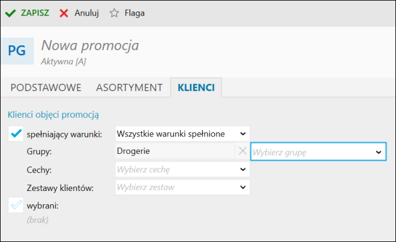Open the Wszystkie warunki spełnione dropdown
396x242 pixels.
click(182, 133)
